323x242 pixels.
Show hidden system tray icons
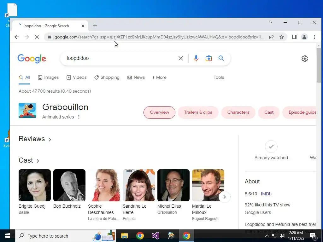pos(267,236)
